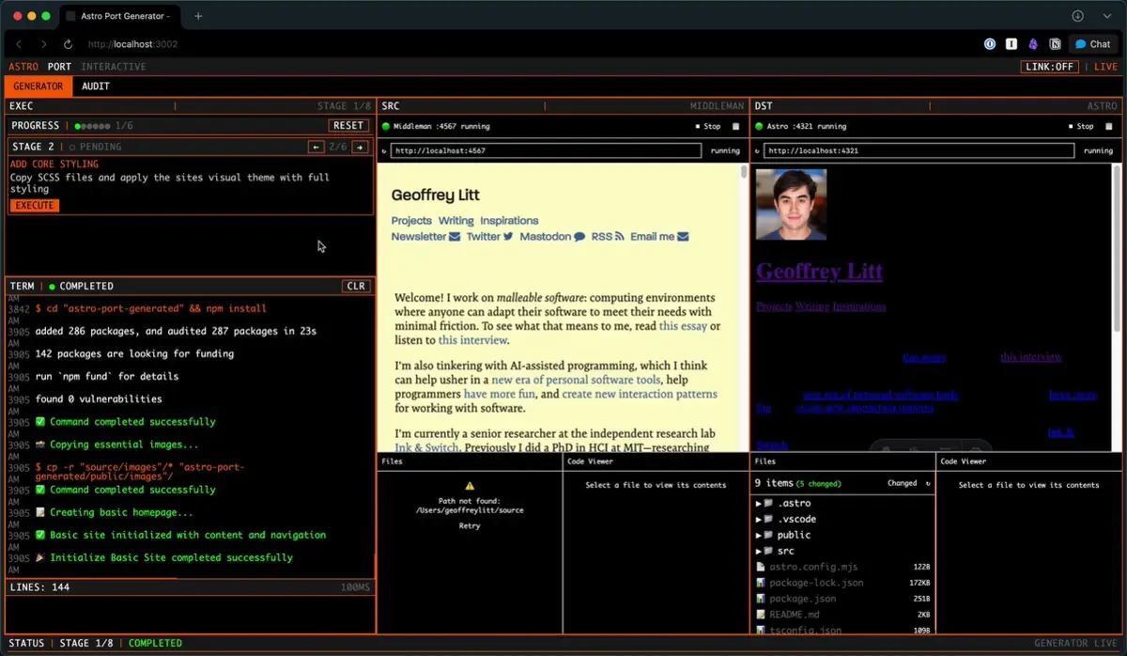Toggle the LINK:OFF switch
Screen dimensions: 1127x656
pos(1050,67)
